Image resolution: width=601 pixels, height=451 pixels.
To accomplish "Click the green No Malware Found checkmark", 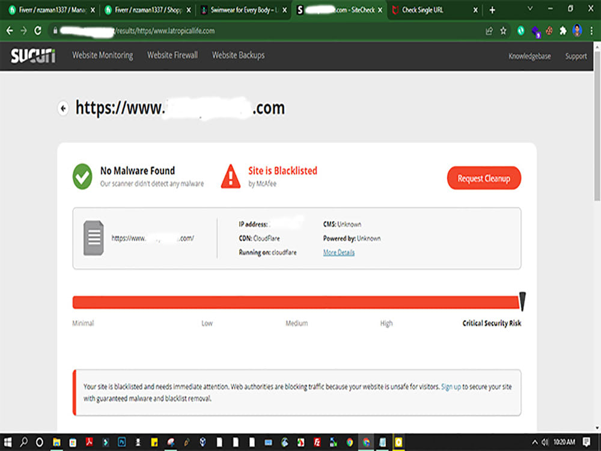I will tap(82, 176).
